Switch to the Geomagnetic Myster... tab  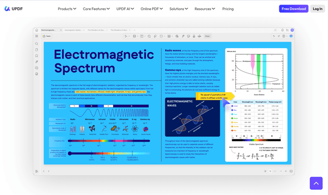(73, 30)
